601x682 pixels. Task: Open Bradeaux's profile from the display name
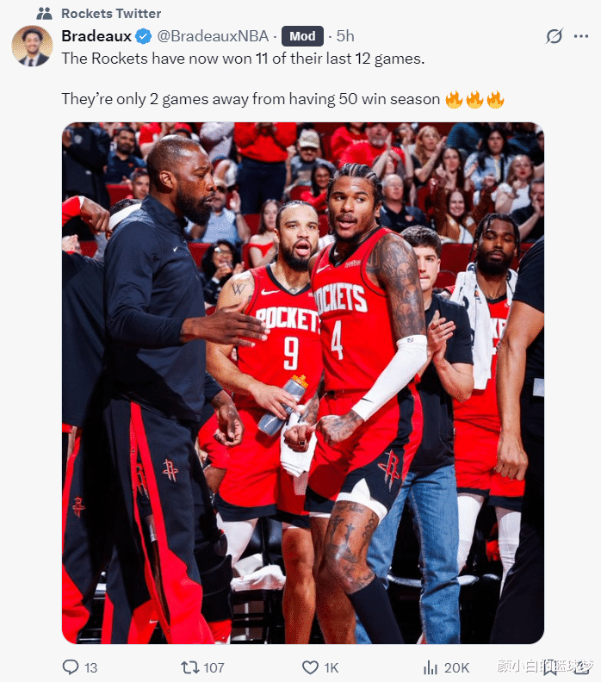[96, 36]
